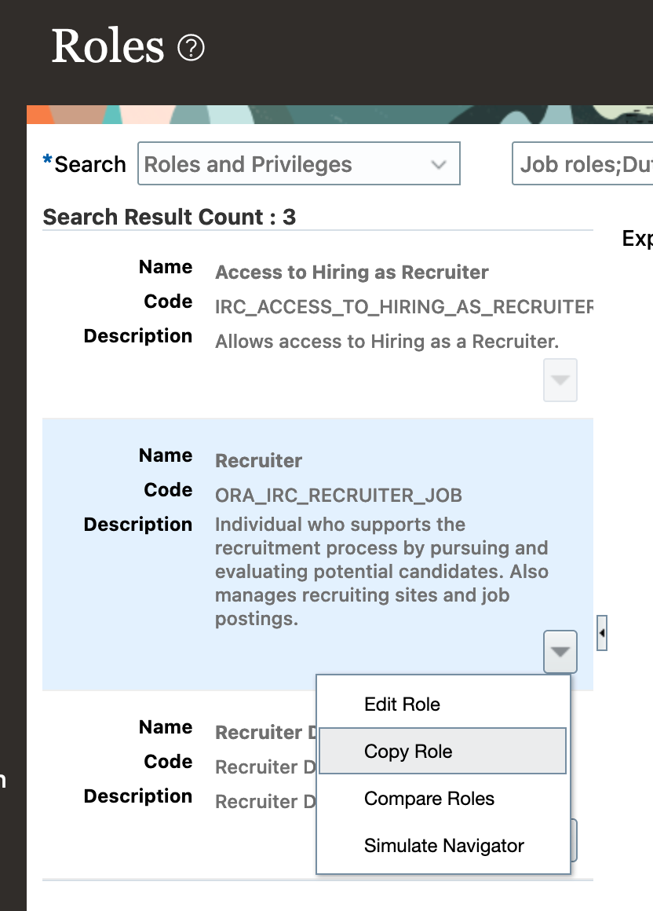Click the chevron in the search type combo box

tap(439, 164)
